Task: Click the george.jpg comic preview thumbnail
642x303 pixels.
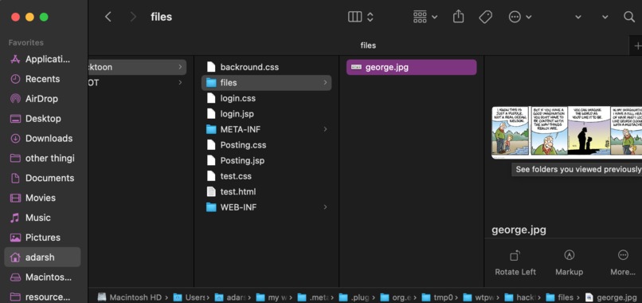Action: pos(566,132)
